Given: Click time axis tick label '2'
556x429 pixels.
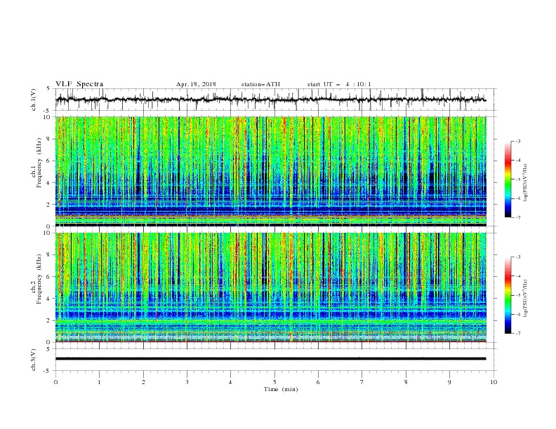Looking at the screenshot, I should click(x=143, y=382).
